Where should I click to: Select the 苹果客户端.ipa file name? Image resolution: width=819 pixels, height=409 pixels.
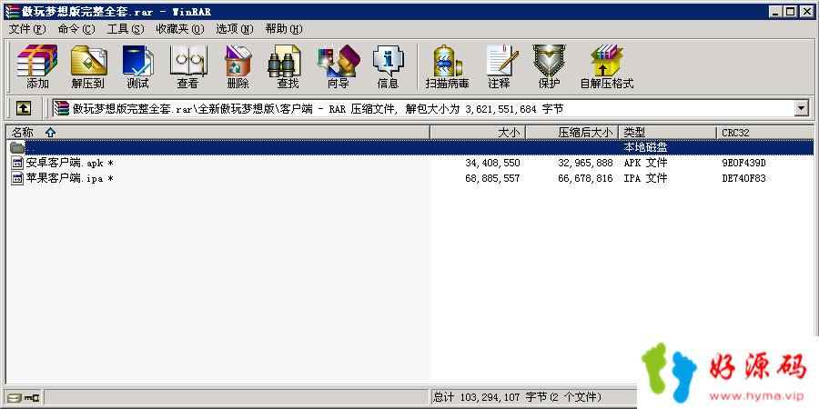click(x=69, y=178)
